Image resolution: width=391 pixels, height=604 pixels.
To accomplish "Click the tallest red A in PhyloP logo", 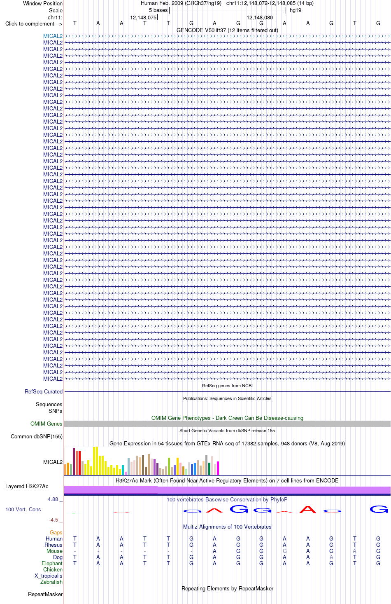I will (x=308, y=509).
